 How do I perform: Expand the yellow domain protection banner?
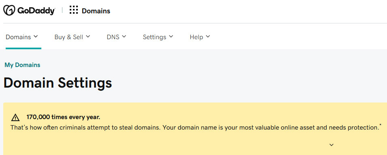pos(331,145)
